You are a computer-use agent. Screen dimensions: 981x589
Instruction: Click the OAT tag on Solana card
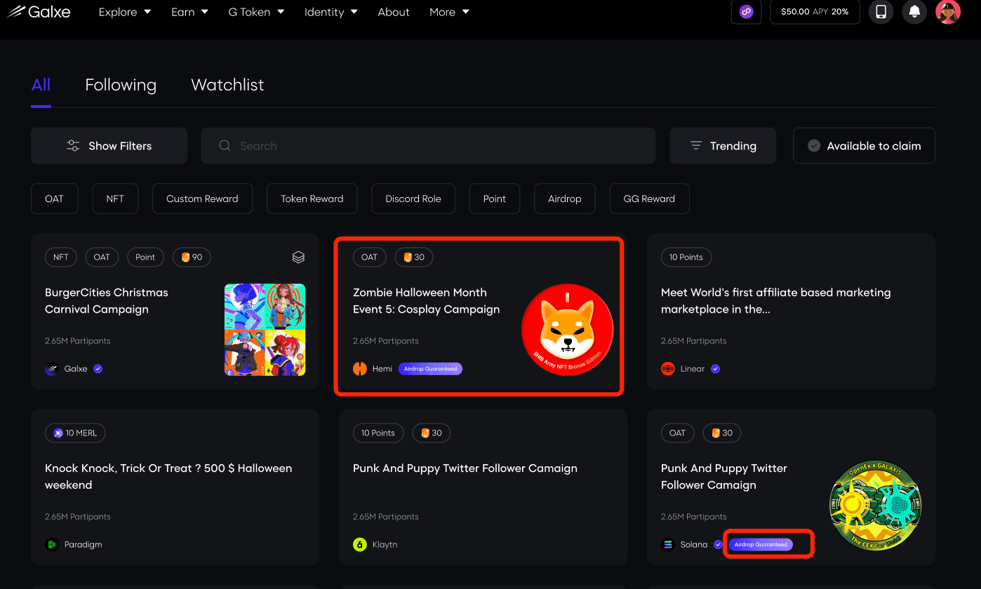coord(677,433)
